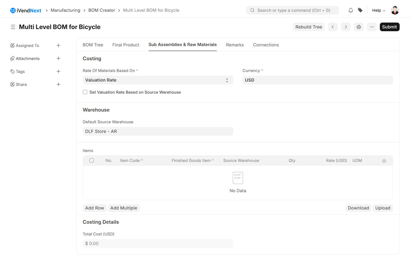Select all rows checkbox in Items table
This screenshot has height=262, width=412.
(92, 160)
